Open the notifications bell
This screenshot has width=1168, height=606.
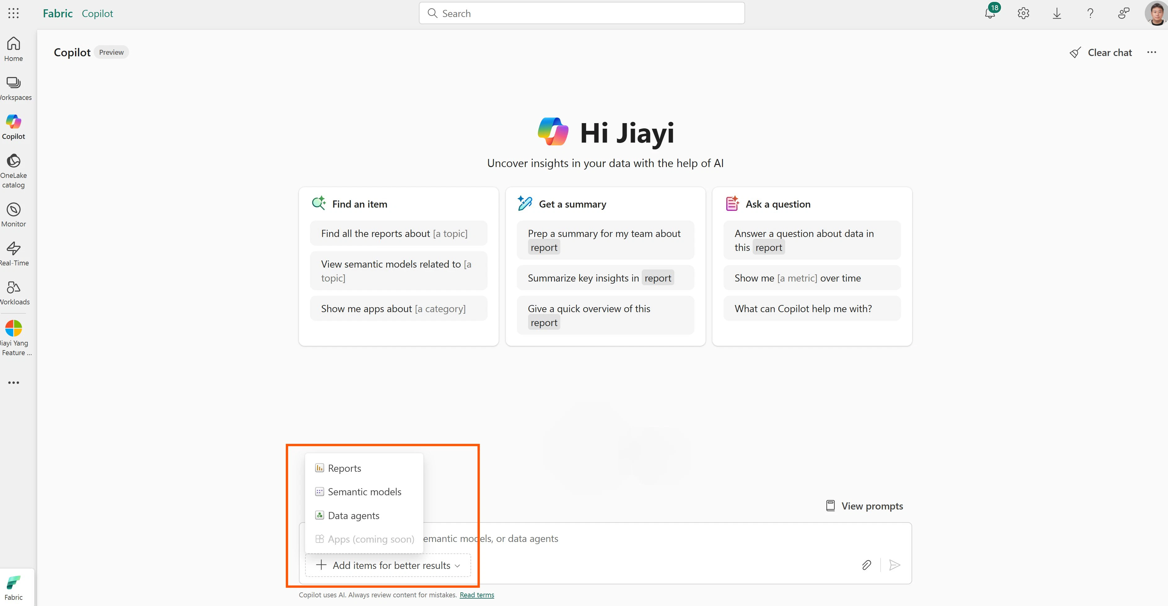(990, 14)
